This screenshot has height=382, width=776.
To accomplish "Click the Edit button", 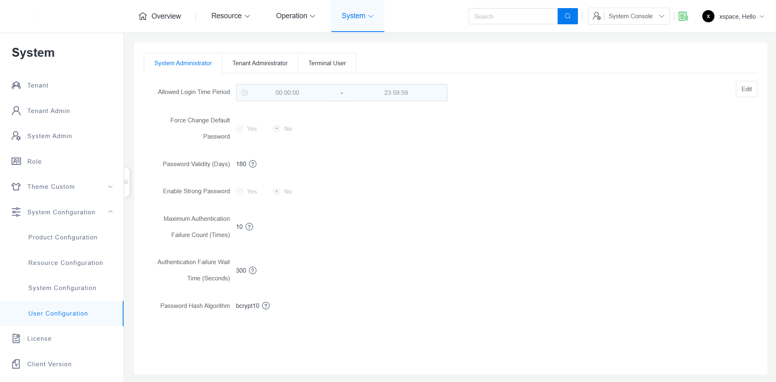I will (746, 89).
